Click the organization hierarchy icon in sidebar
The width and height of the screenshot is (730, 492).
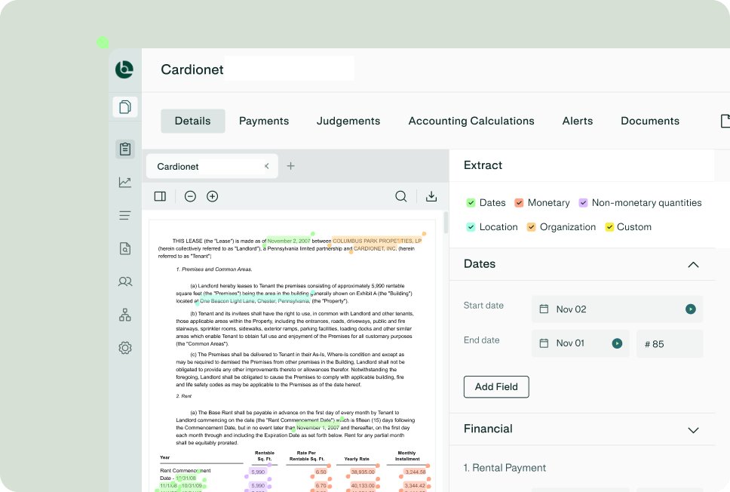click(125, 315)
